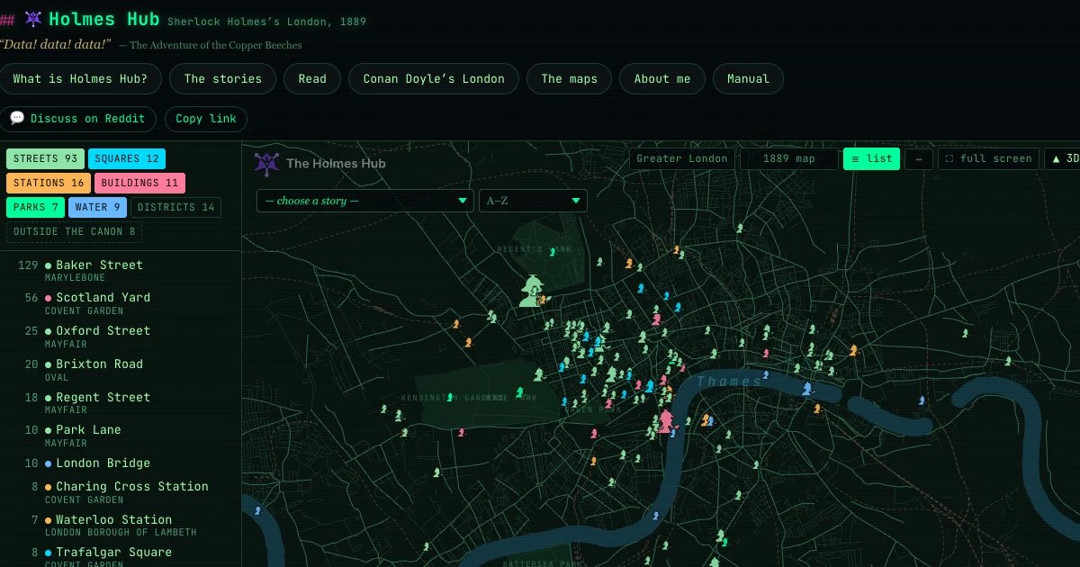The width and height of the screenshot is (1080, 567).
Task: Select Park Lane in the list
Action: click(x=121, y=436)
